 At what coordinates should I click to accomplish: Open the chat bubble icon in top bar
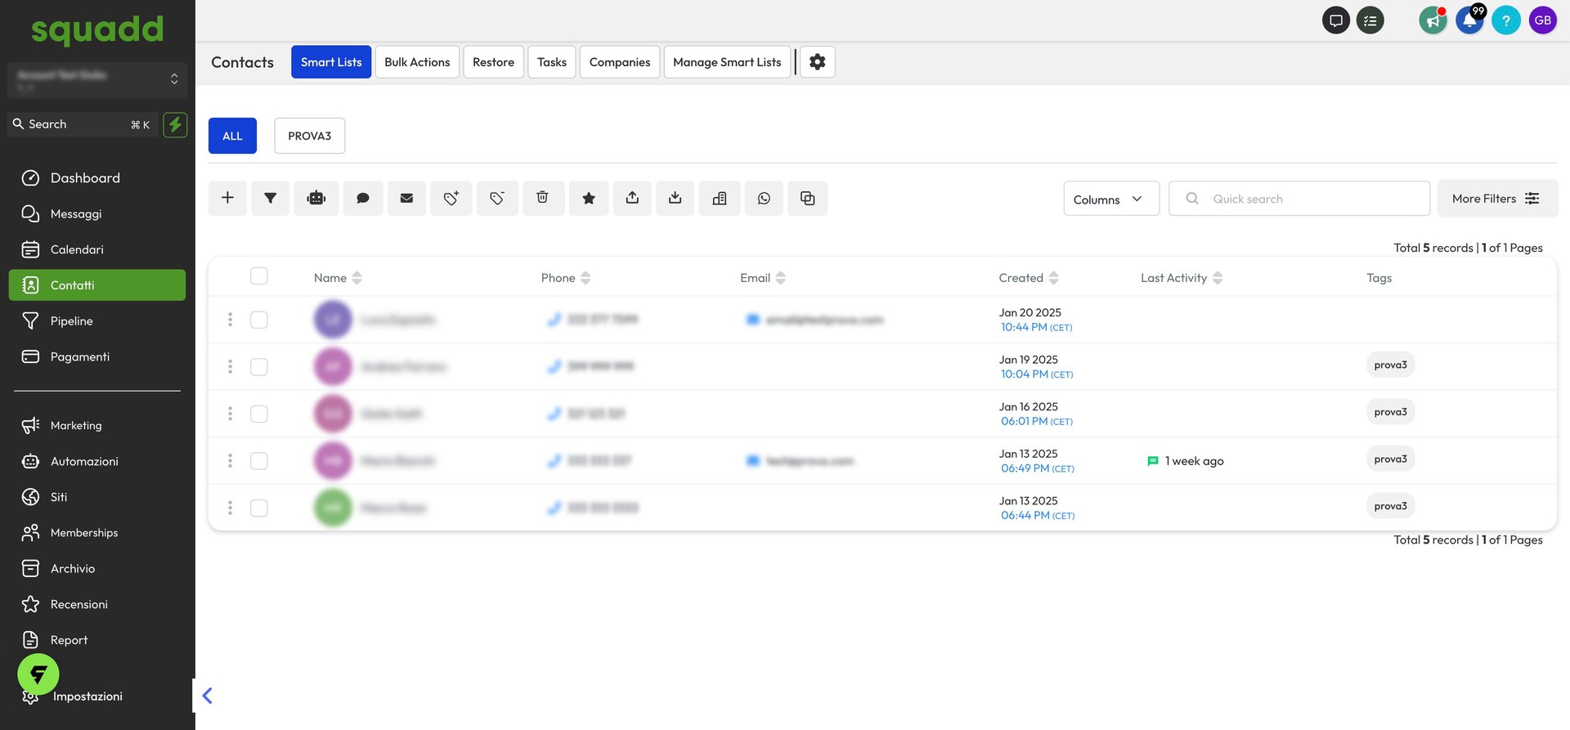pos(1336,20)
